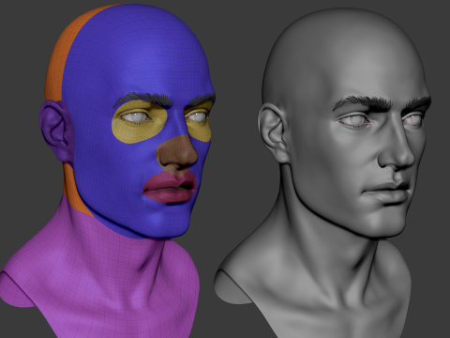Click the gray sculpted head's ear
450x338 pixels.
click(273, 133)
